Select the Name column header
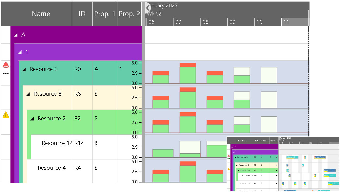This screenshot has width=340, height=192. point(41,13)
